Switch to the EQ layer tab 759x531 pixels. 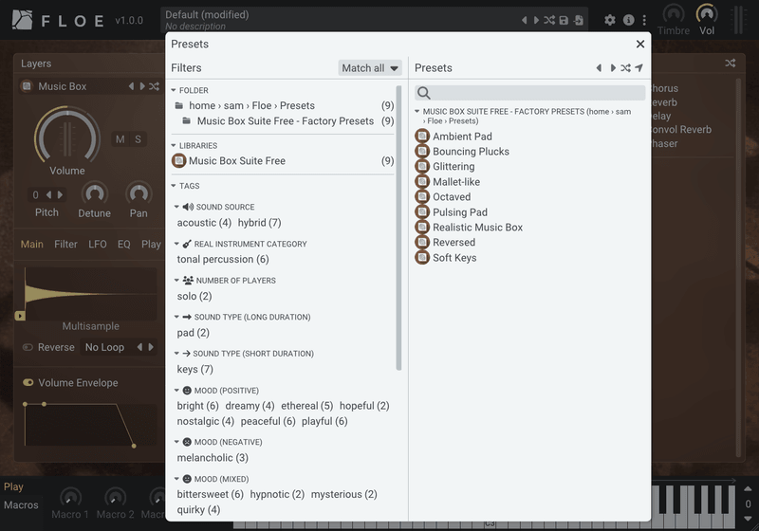coord(124,245)
